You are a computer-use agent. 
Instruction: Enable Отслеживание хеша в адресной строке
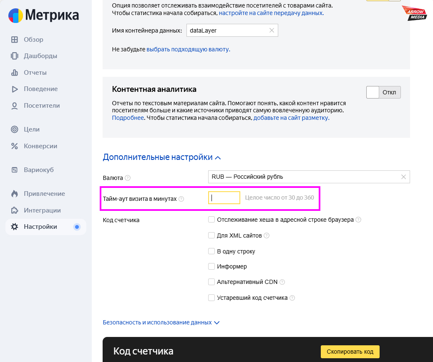(211, 220)
